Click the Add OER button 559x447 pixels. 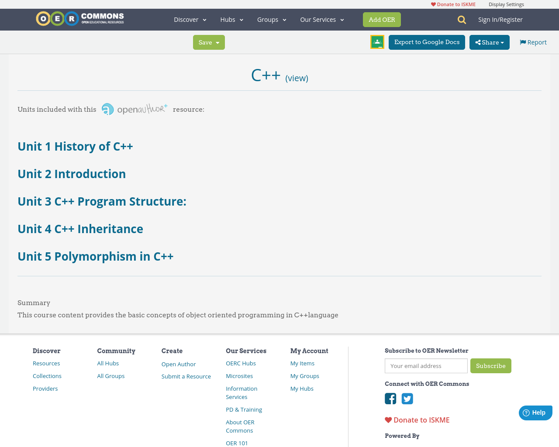[x=382, y=19]
